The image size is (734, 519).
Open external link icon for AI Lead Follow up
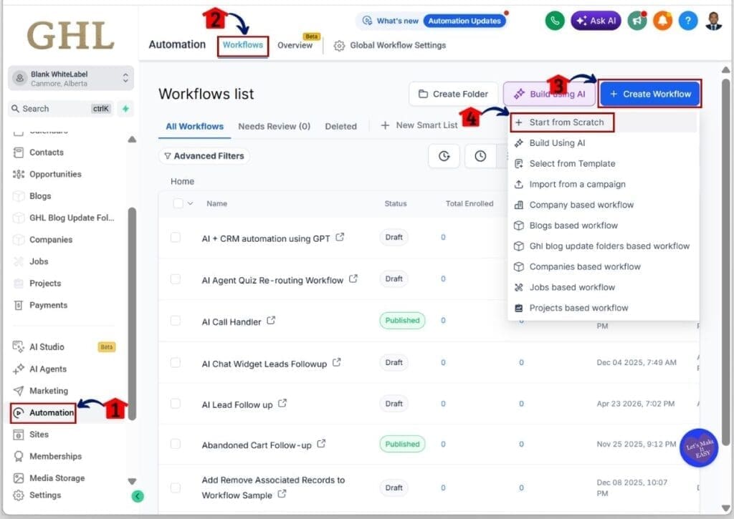pyautogui.click(x=282, y=403)
